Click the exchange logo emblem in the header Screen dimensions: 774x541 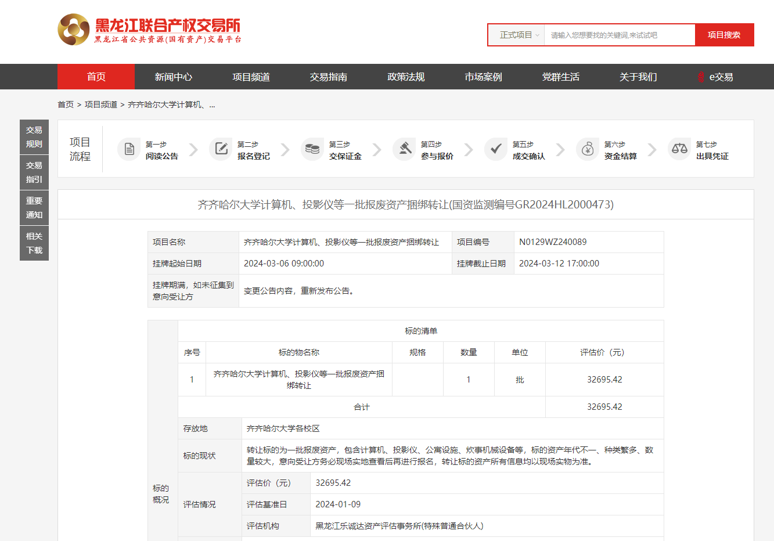tap(74, 30)
